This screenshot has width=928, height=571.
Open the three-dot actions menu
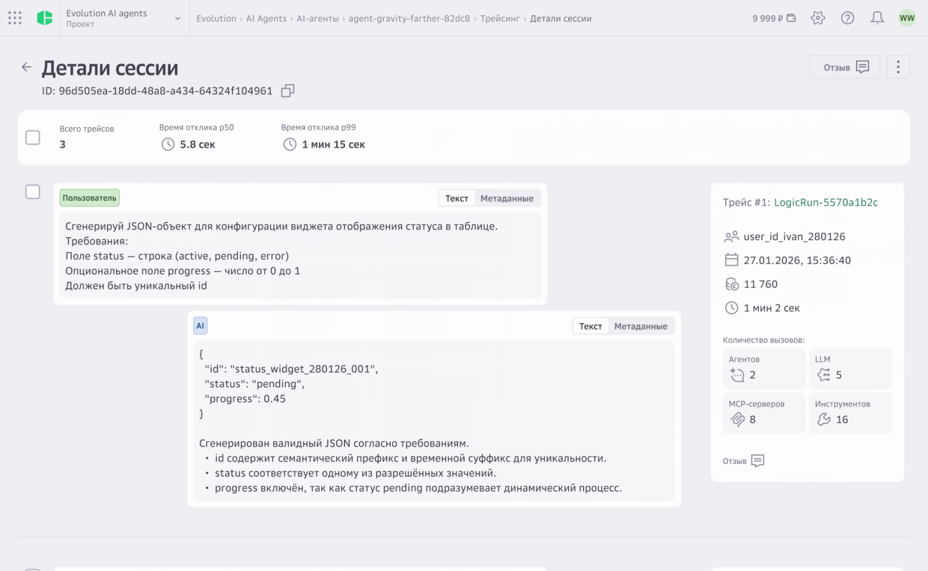pos(898,67)
